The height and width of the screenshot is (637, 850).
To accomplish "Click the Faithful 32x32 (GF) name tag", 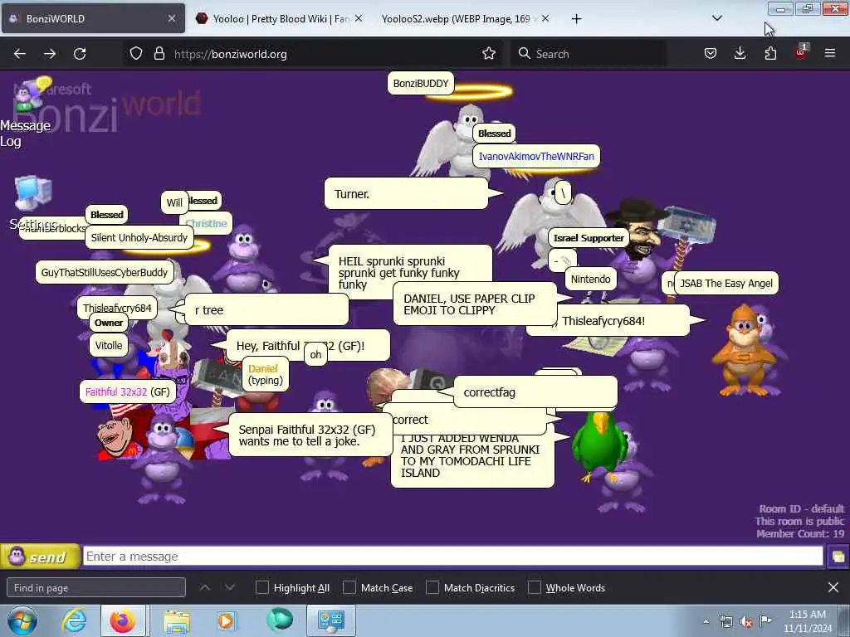I will (127, 391).
